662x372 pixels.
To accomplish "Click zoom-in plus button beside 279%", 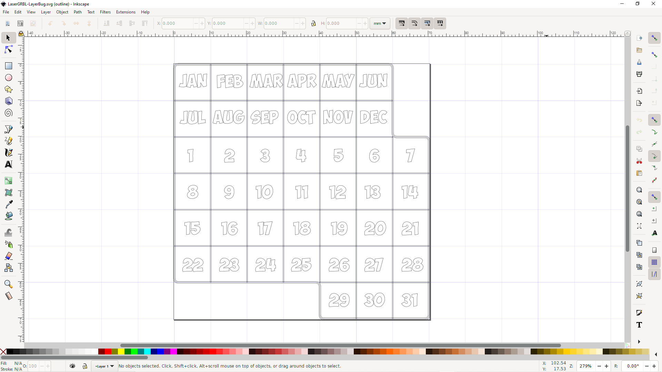I will click(606, 366).
